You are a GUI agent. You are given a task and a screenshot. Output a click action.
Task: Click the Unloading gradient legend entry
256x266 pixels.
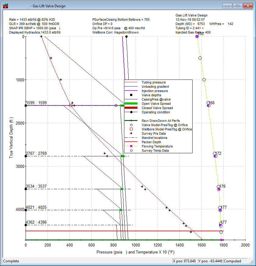[131, 87]
